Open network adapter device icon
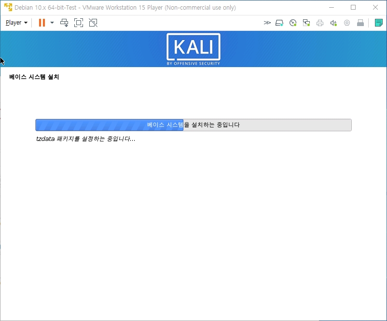This screenshot has width=387, height=321. coord(306,23)
